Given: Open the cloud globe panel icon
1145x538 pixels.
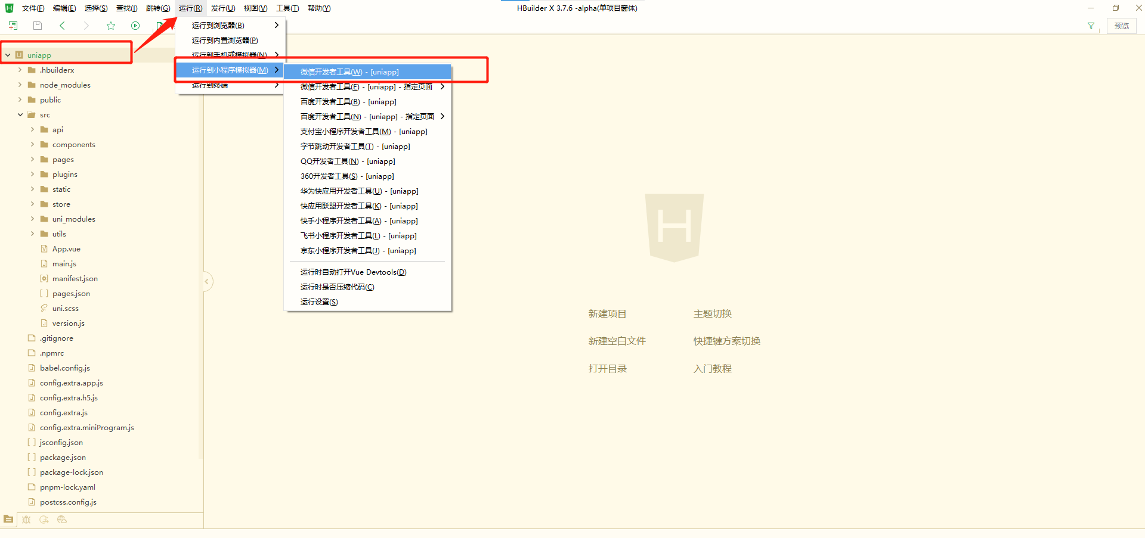Looking at the screenshot, I should point(62,520).
